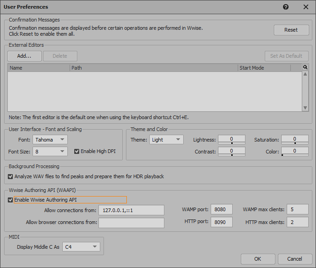316x268 pixels.
Task: Click the Add... external editor button
Action: click(24, 56)
